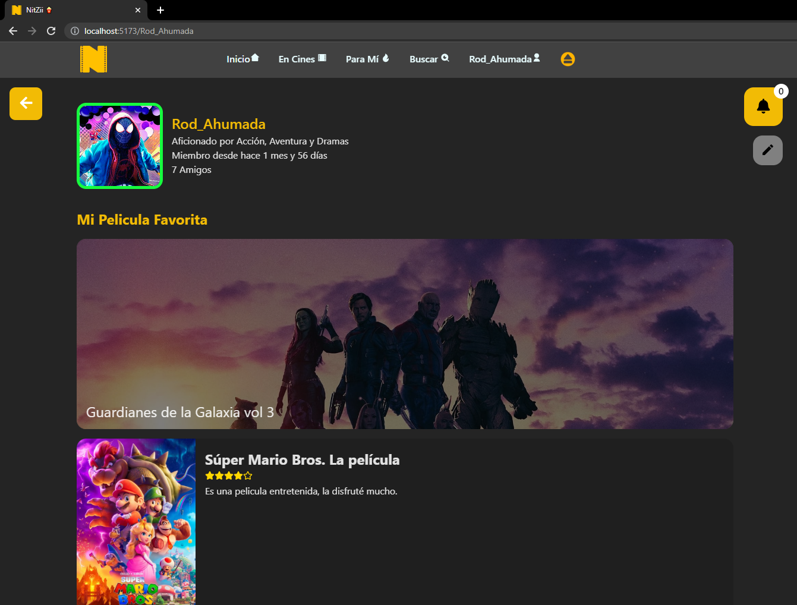Viewport: 797px width, 605px height.
Task: View site information icon in address bar
Action: (x=75, y=31)
